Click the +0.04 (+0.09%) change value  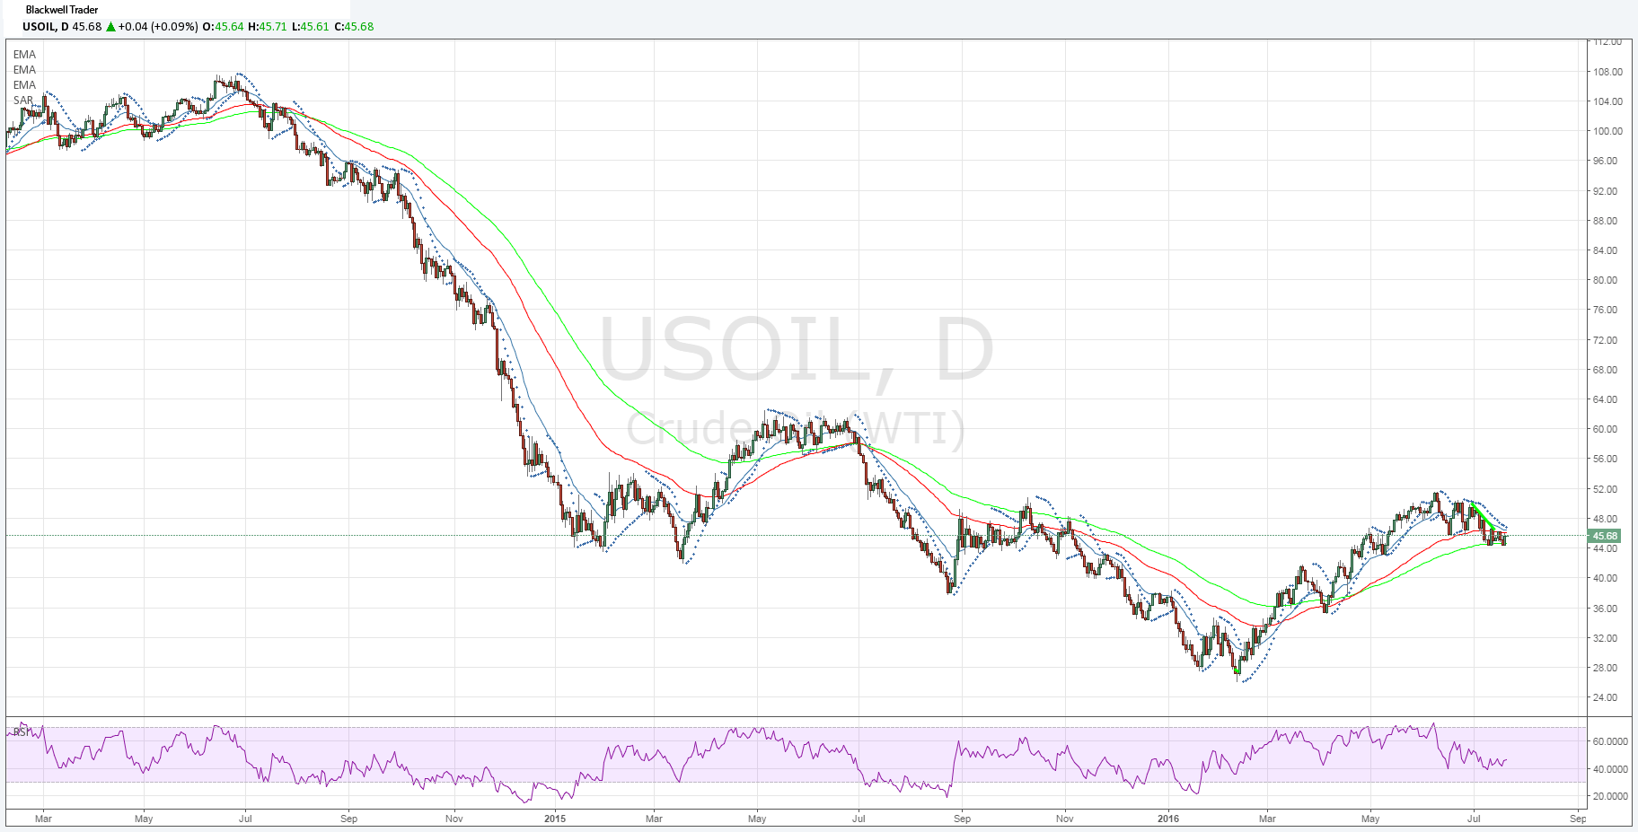pos(158,26)
